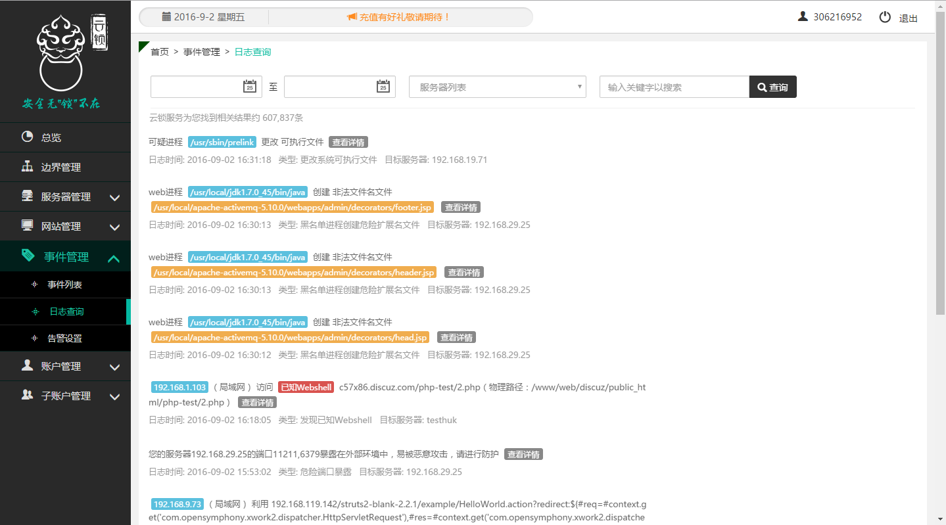
Task: Click the person icon beside 账户管理
Action: 27,365
